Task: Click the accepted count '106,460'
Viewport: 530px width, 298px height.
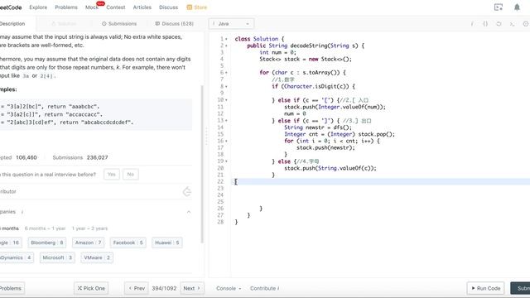Action: click(x=26, y=157)
